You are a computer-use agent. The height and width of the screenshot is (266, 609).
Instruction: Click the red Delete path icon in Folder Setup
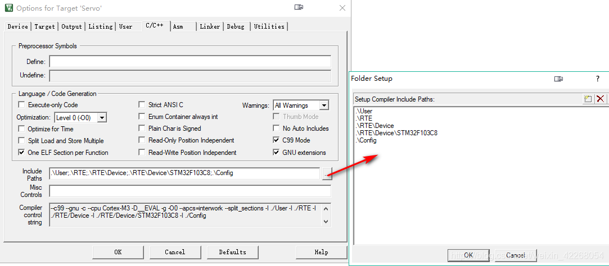coord(600,99)
